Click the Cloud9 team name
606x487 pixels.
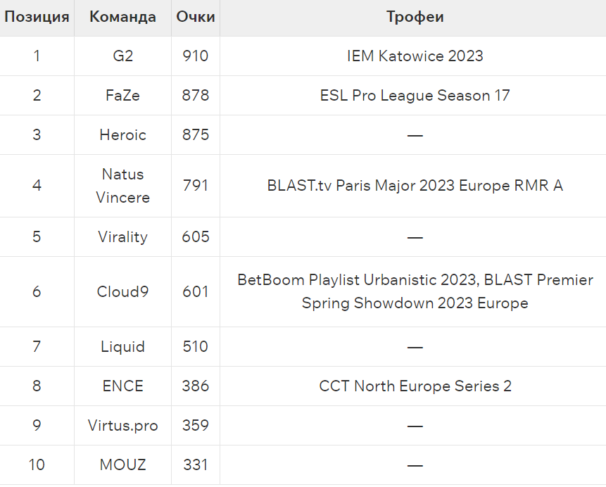coord(122,291)
